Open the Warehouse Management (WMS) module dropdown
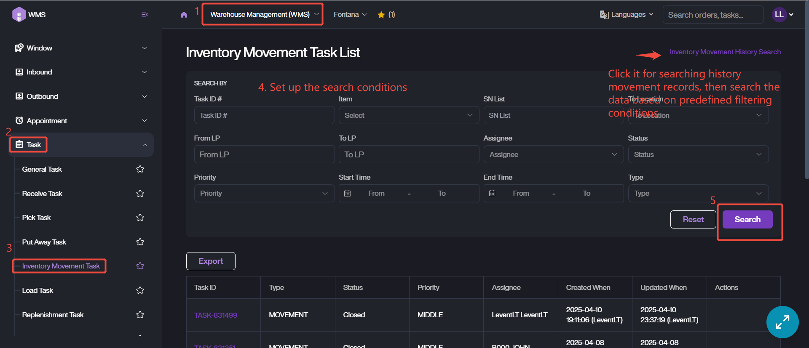 click(263, 15)
